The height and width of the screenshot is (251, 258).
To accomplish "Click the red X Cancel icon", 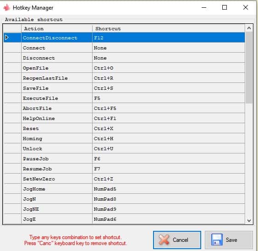I will [164, 240].
